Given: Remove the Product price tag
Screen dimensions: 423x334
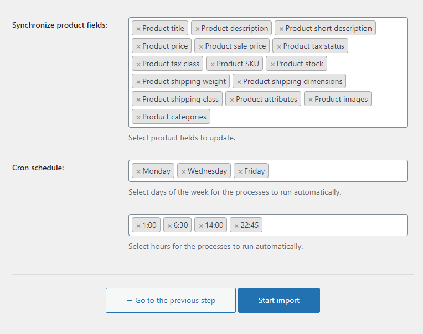Looking at the screenshot, I should click(138, 46).
